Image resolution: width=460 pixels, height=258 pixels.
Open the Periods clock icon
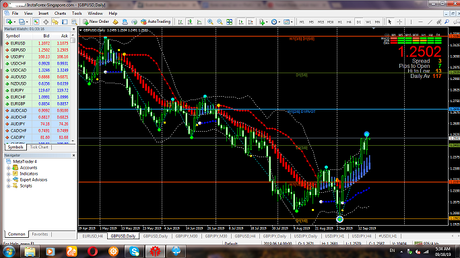(274, 22)
